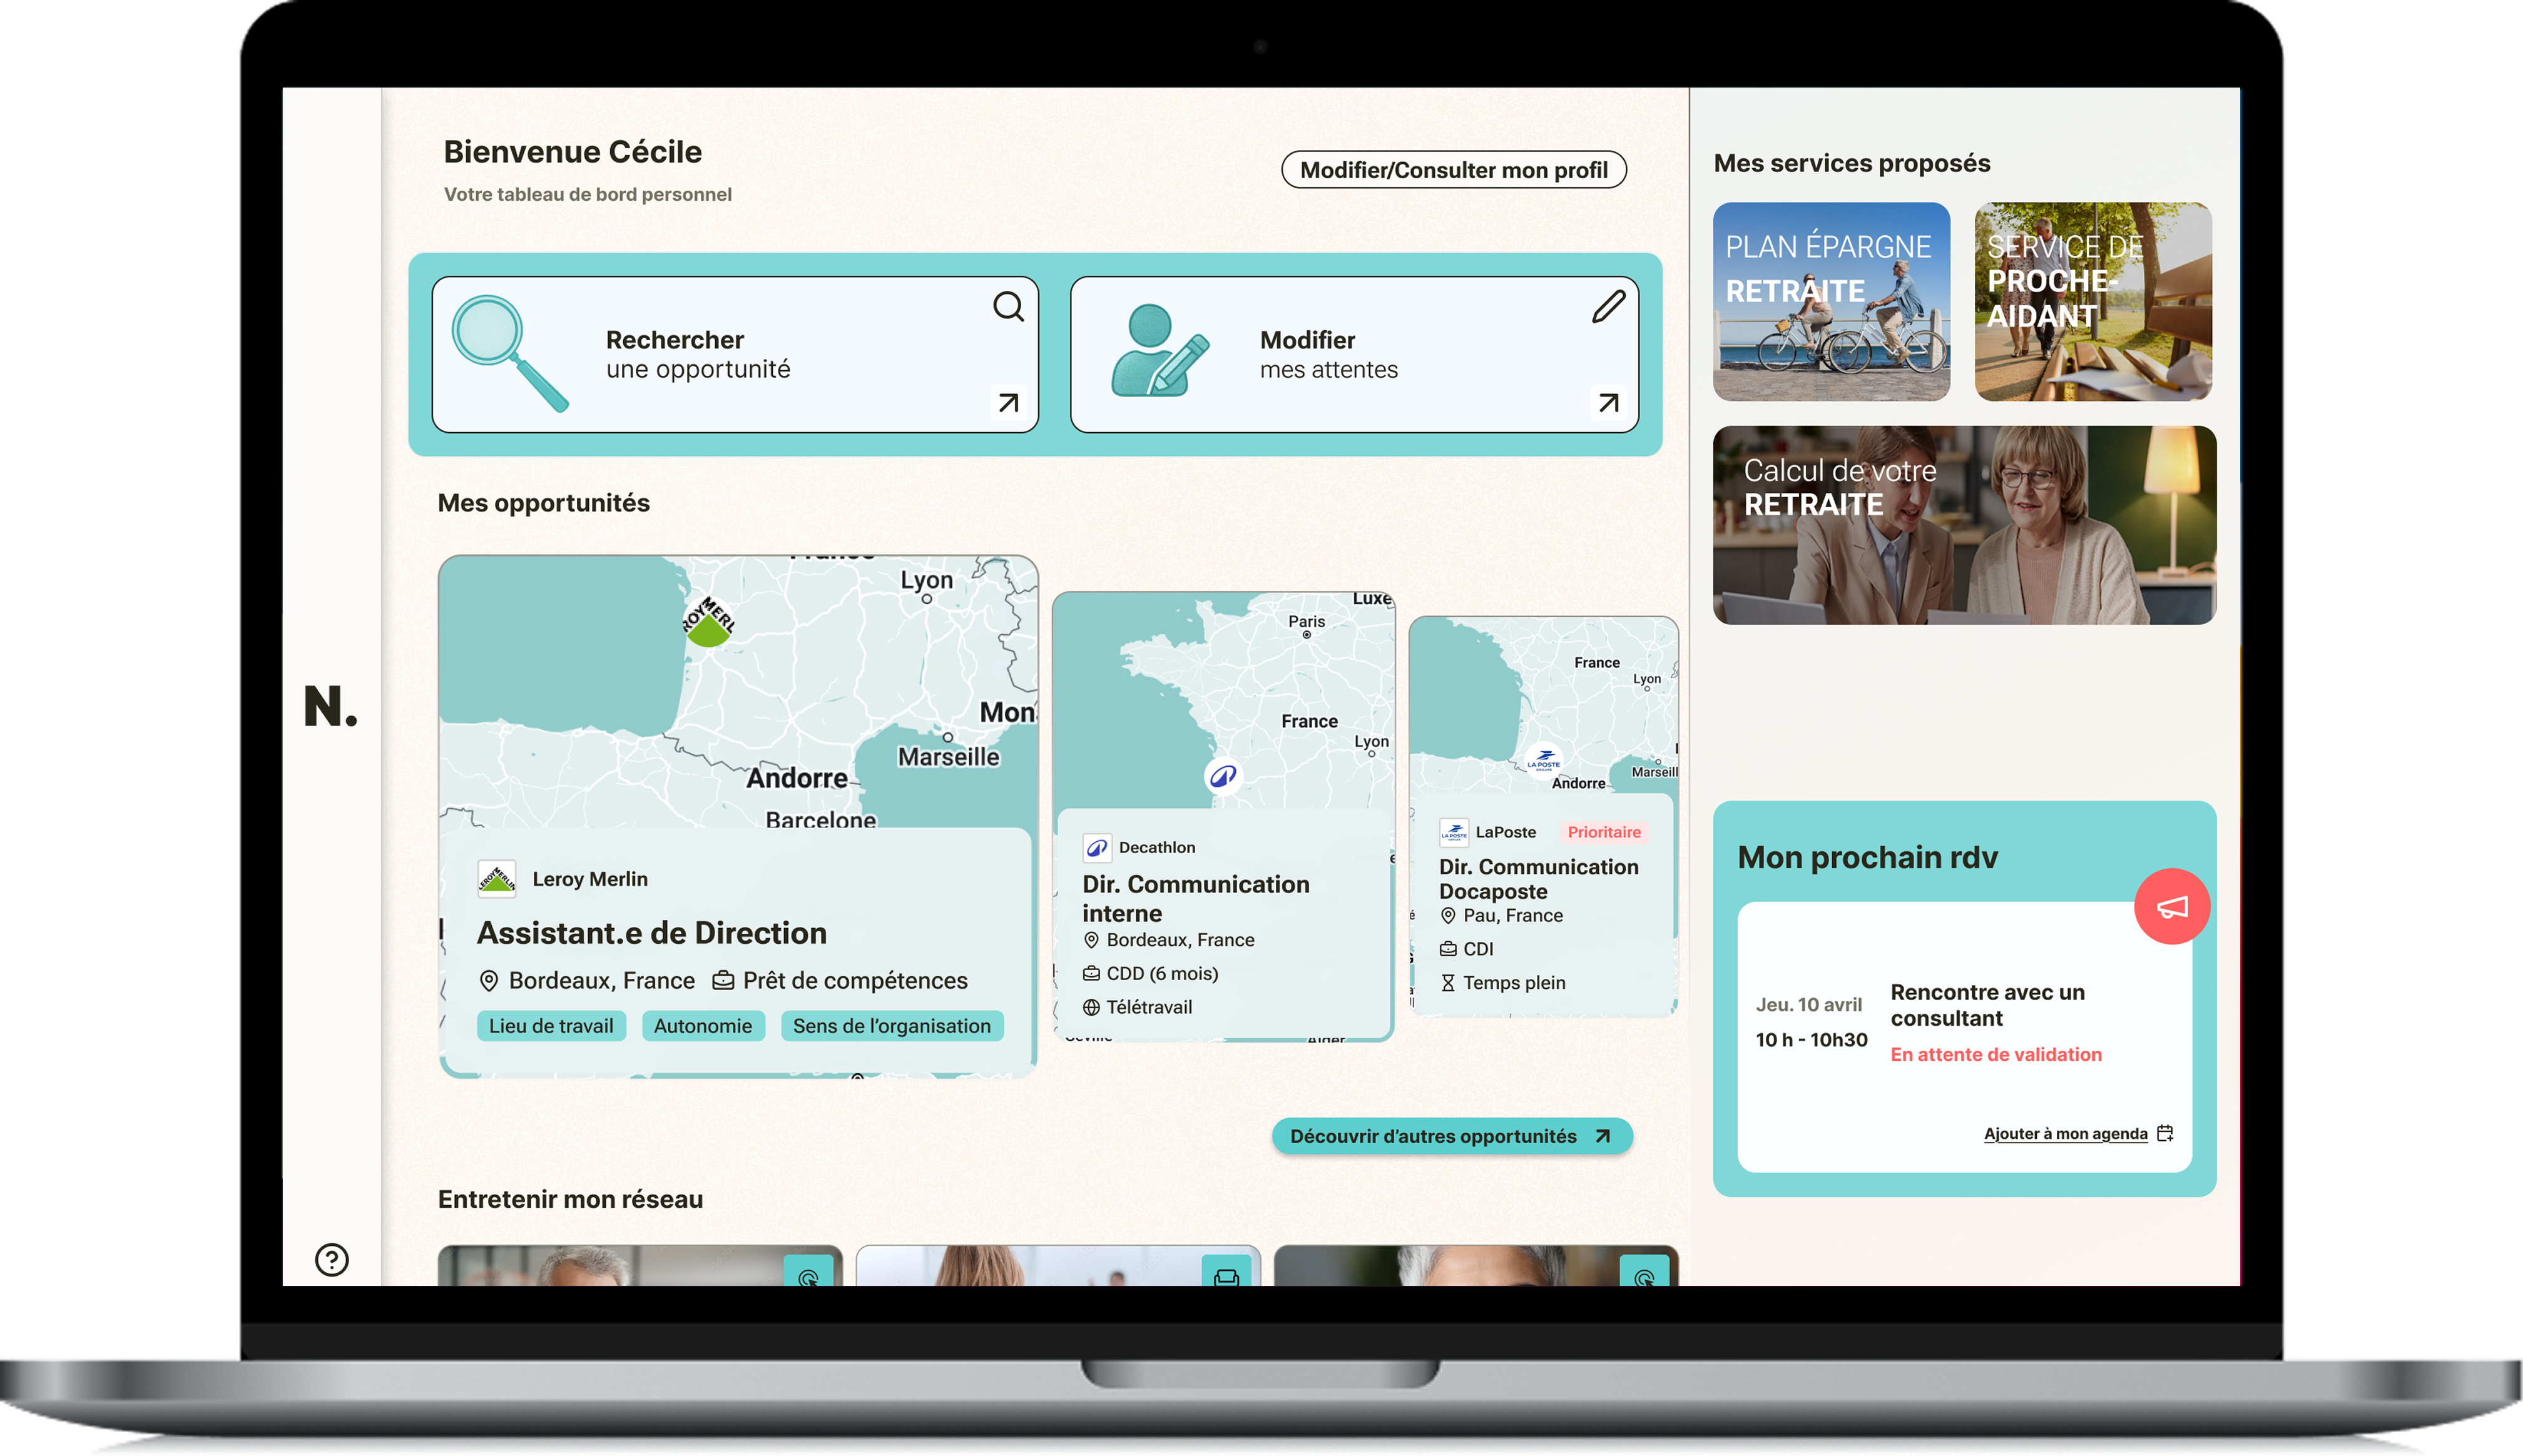Open arrow icon on Rechercher une opportunité card

coord(1007,402)
